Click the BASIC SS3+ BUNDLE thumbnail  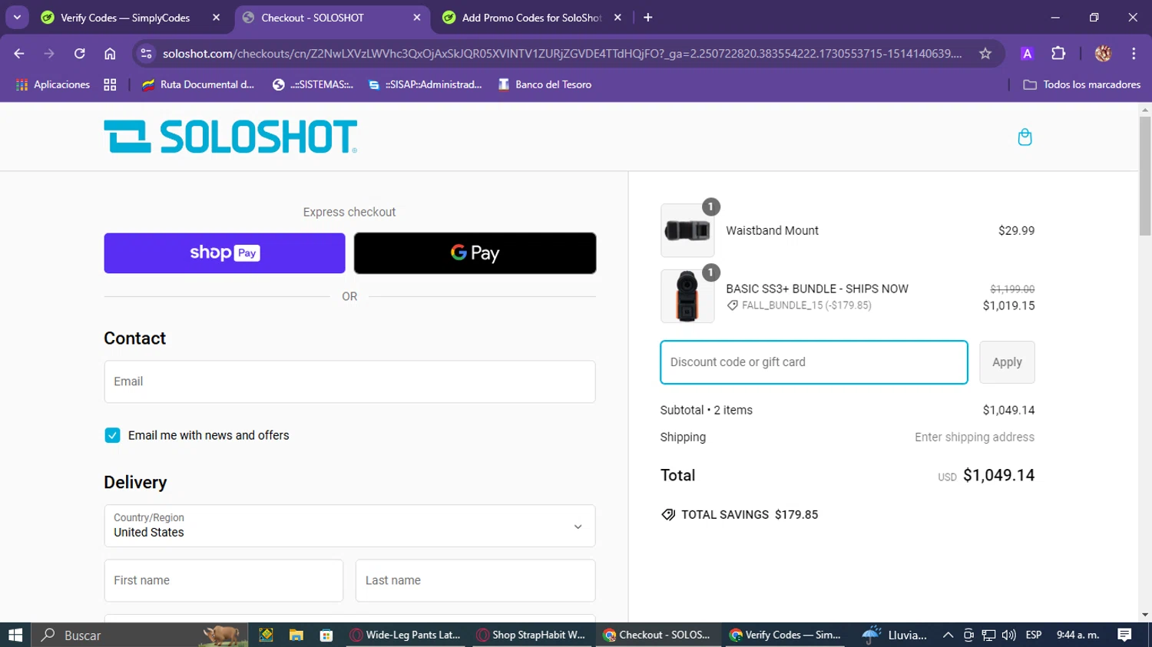687,296
